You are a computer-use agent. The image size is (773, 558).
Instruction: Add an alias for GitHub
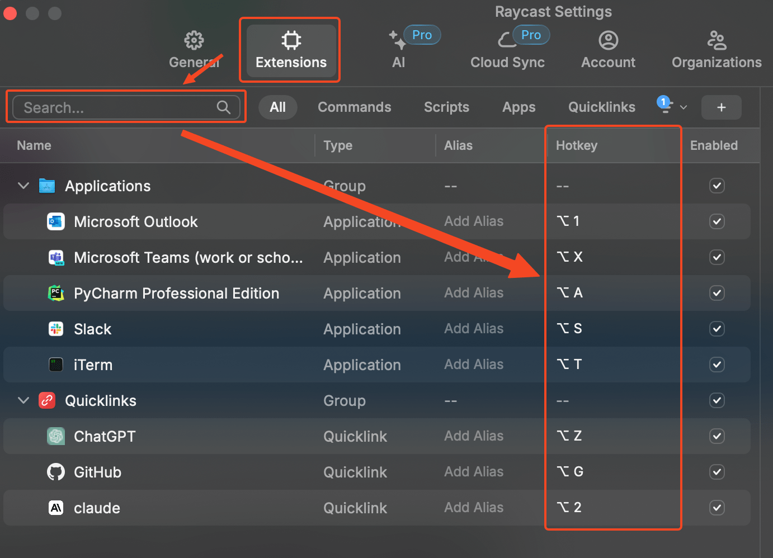click(x=474, y=472)
